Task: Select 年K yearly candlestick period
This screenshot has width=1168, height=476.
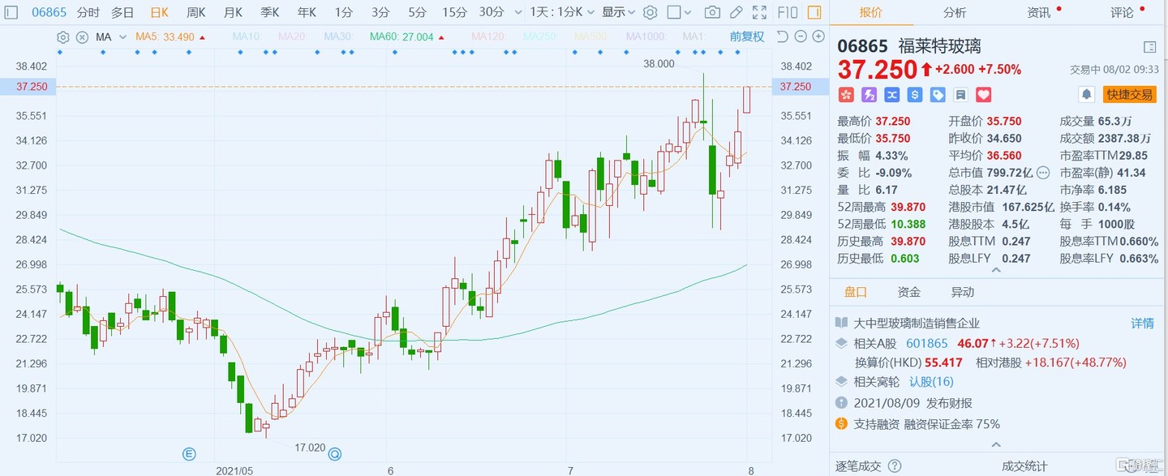Action: tap(307, 12)
